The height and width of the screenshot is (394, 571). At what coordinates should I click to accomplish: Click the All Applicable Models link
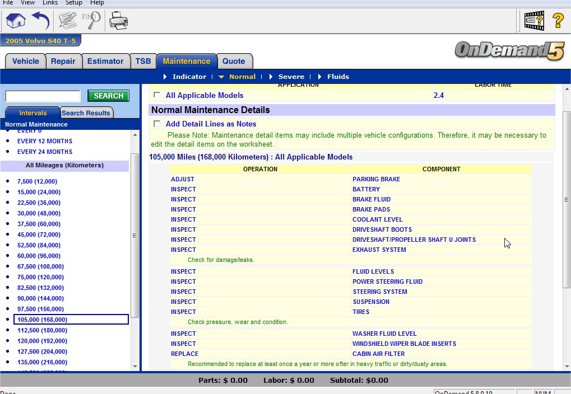coord(205,95)
